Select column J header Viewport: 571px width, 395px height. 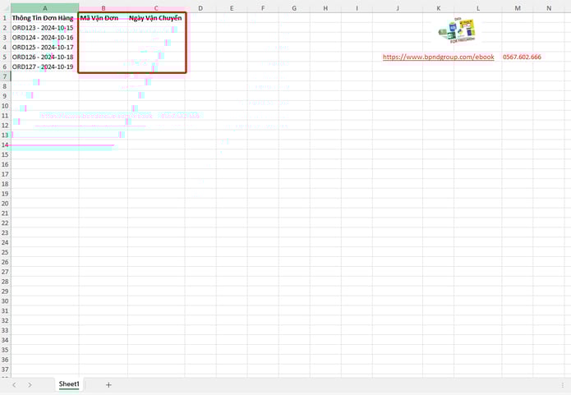click(398, 8)
